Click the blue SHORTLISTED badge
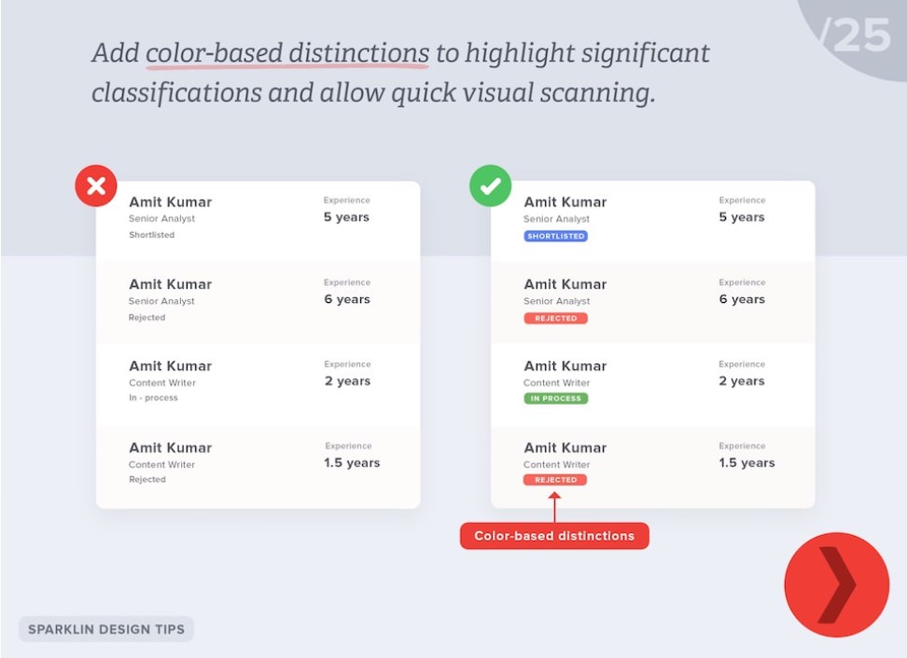This screenshot has height=658, width=907. pos(556,237)
